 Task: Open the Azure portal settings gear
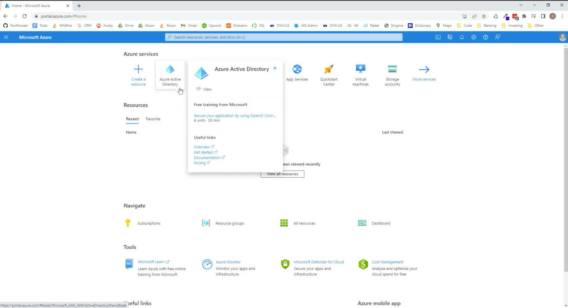tap(473, 37)
